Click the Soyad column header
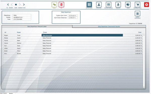The height and width of the screenshot is (94, 151). (19, 32)
